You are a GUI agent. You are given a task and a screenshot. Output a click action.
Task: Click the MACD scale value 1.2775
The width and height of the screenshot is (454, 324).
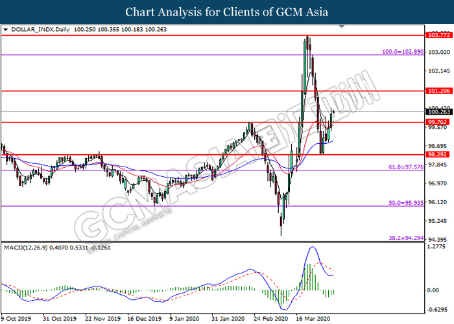click(x=438, y=246)
